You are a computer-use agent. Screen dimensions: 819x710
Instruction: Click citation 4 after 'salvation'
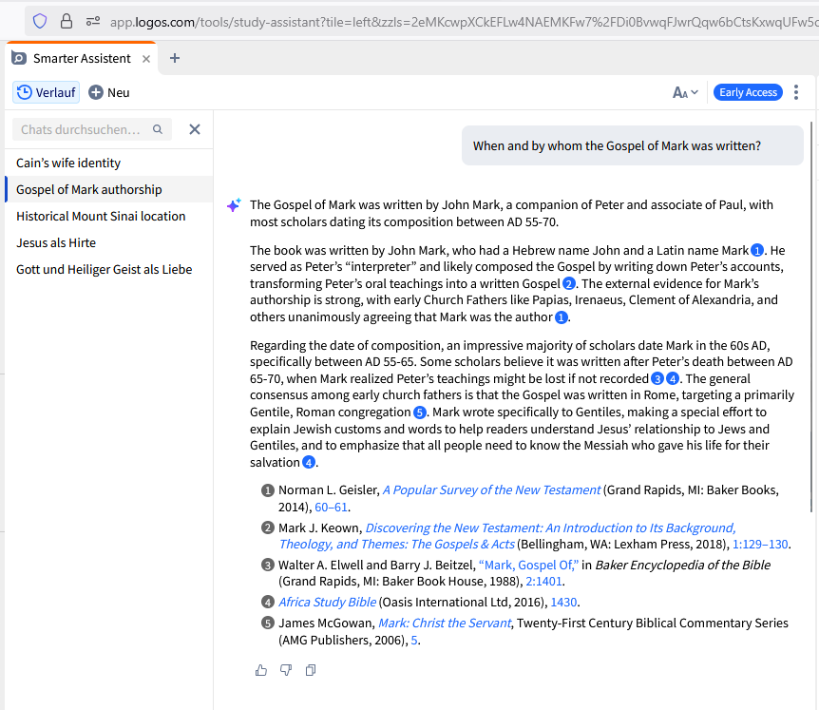click(x=309, y=462)
